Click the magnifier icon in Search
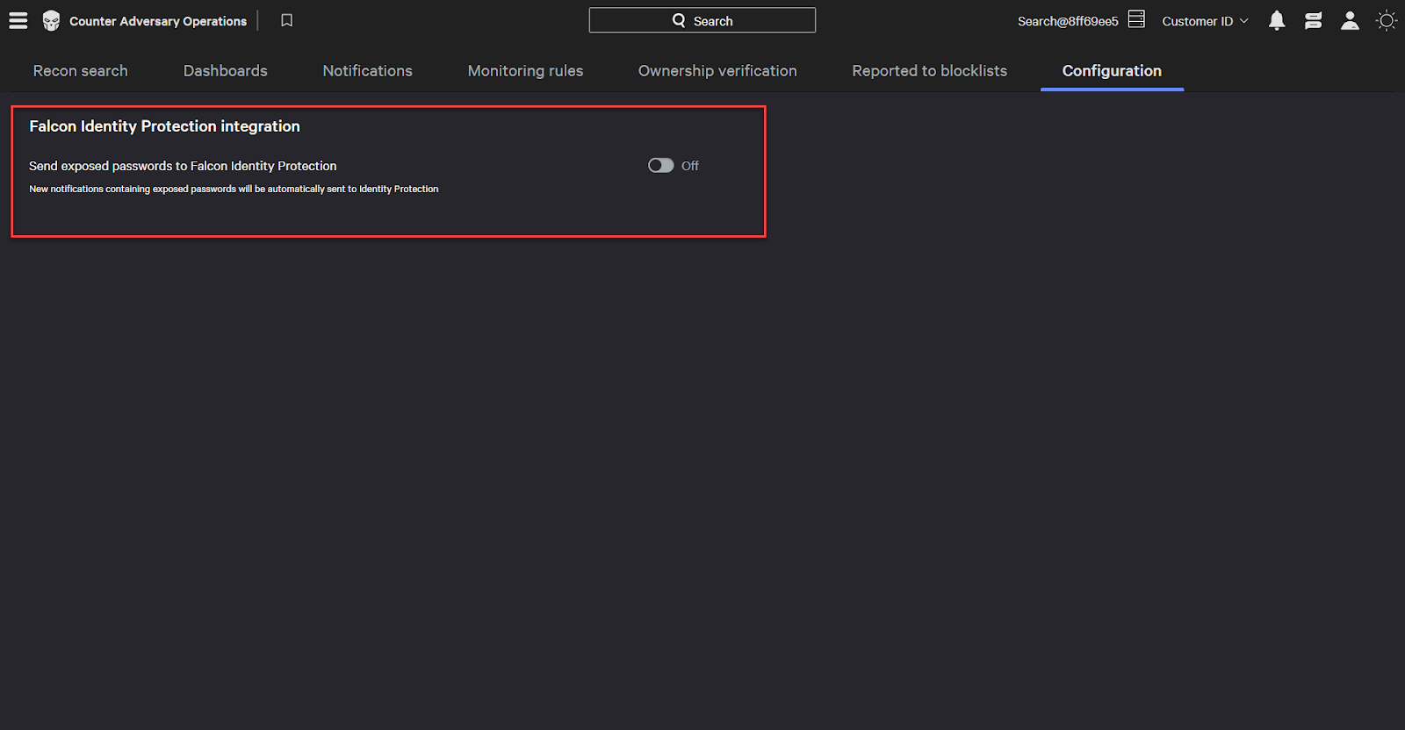The width and height of the screenshot is (1405, 730). tap(679, 20)
